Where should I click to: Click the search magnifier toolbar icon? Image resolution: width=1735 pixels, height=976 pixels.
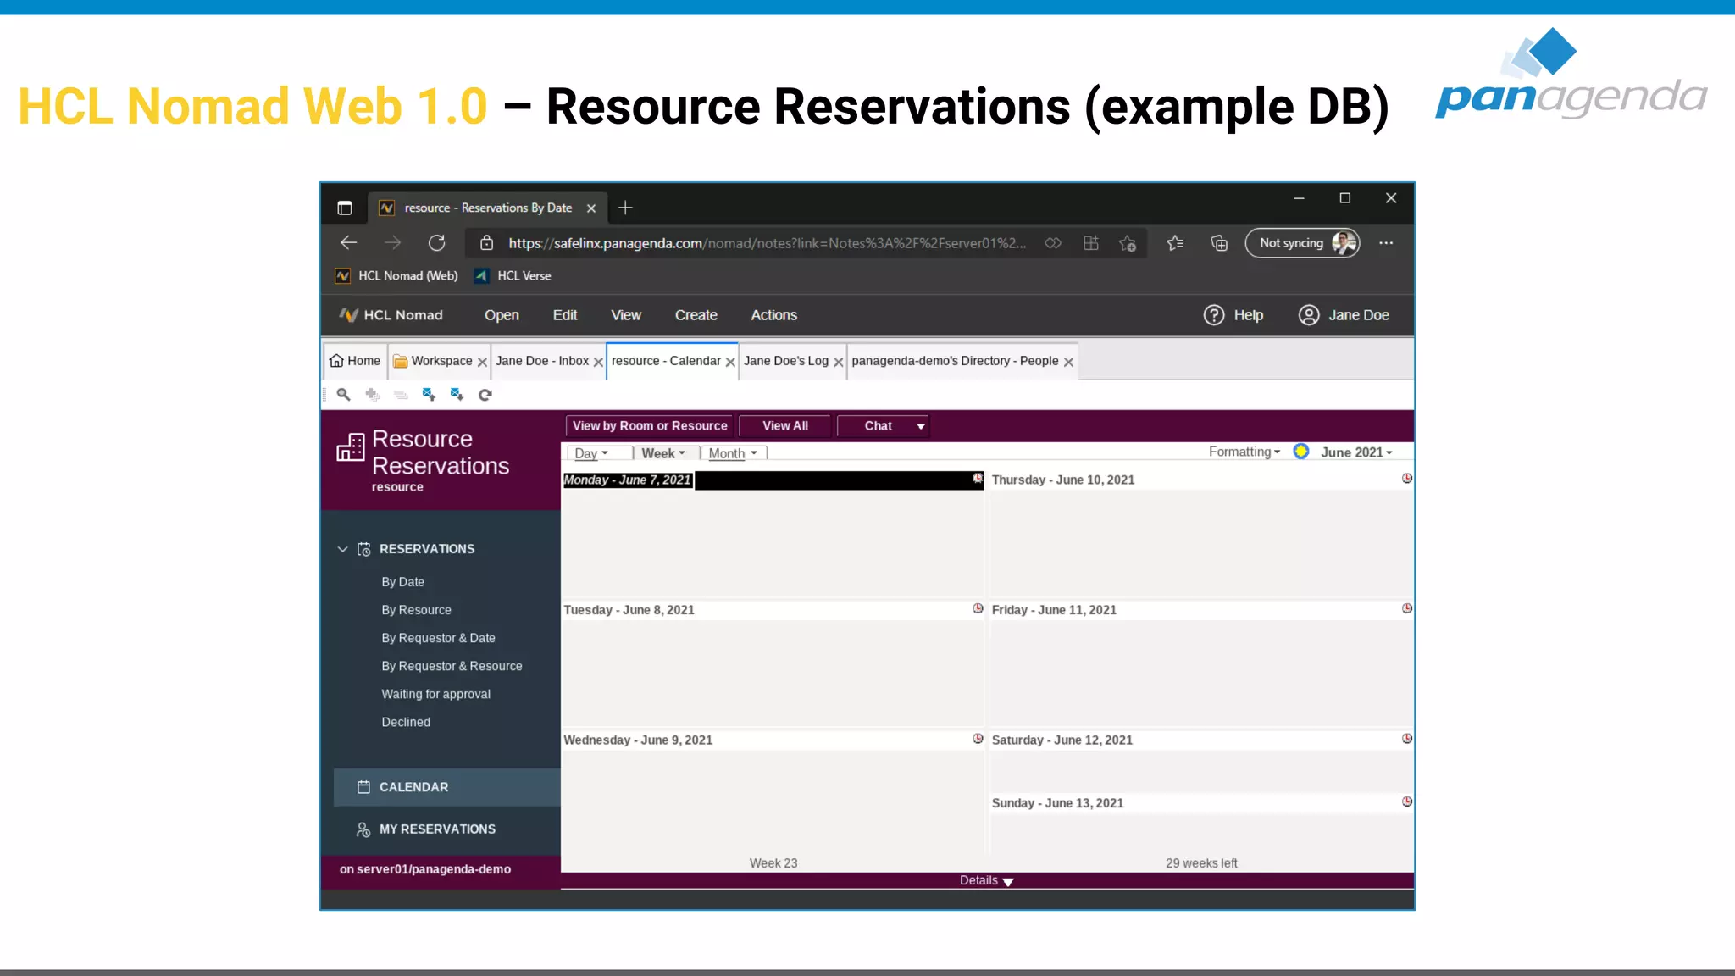click(x=343, y=394)
